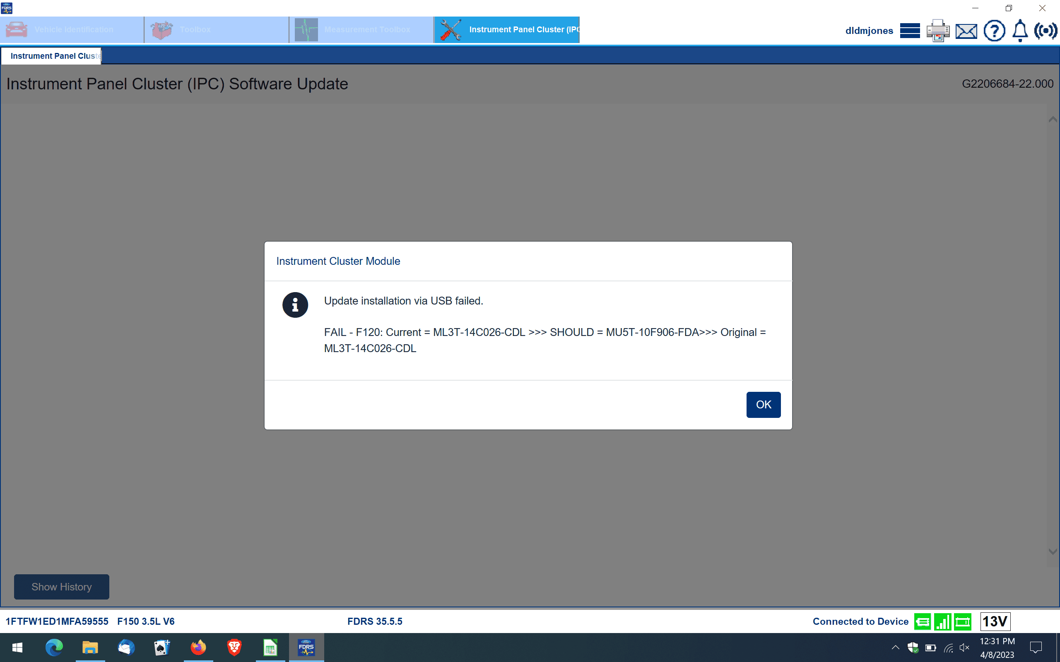Click the wireless broadcast signal icon
This screenshot has height=662, width=1060.
1046,31
